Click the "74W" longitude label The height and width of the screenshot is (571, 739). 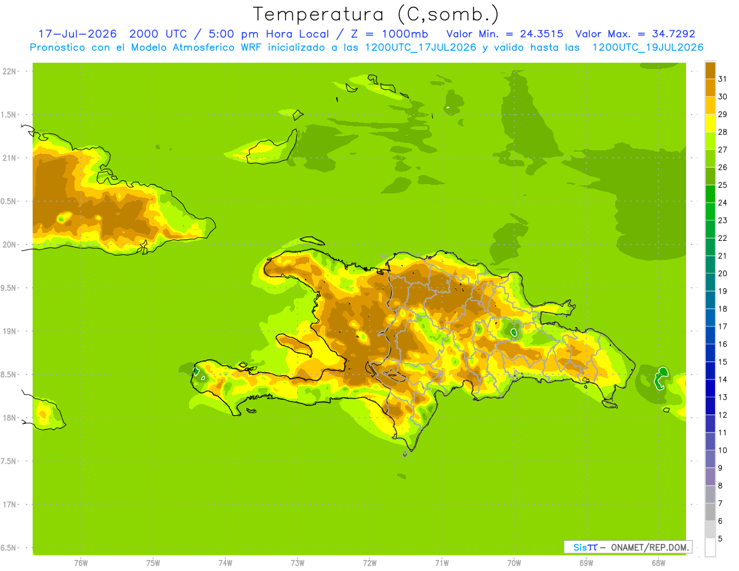pyautogui.click(x=225, y=563)
